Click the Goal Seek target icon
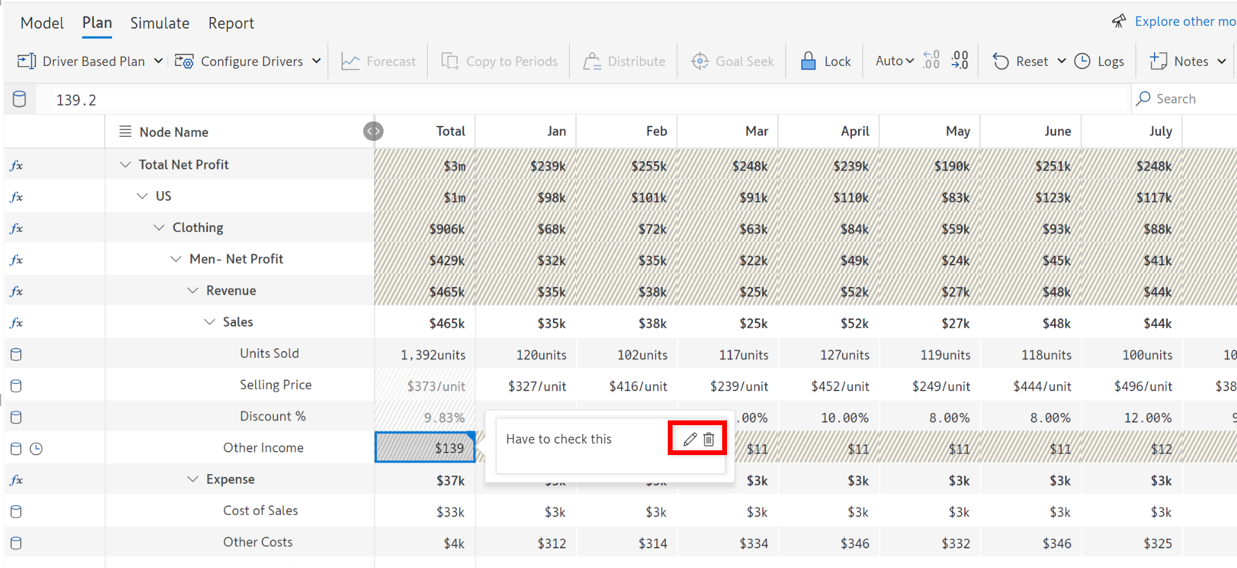The width and height of the screenshot is (1237, 568). click(700, 61)
